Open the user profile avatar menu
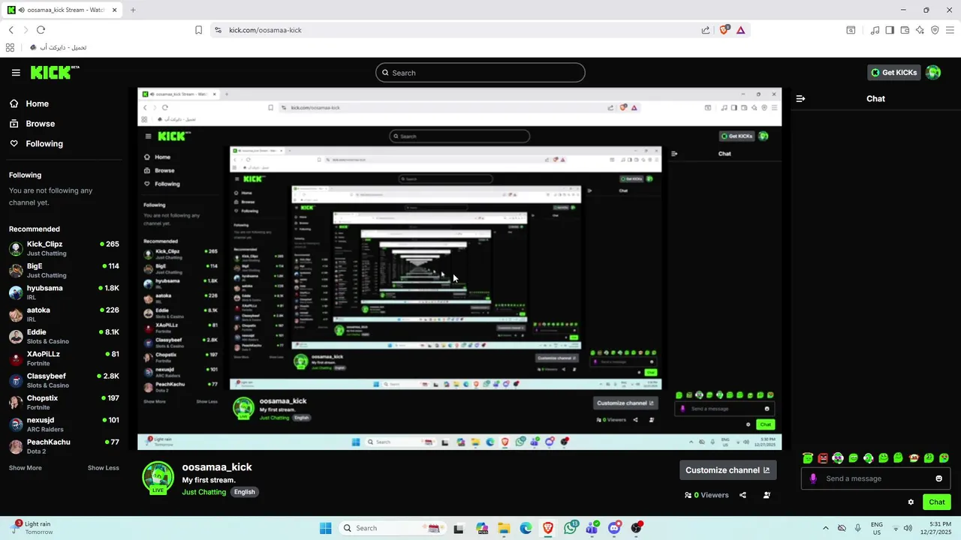Viewport: 961px width, 540px height. [933, 73]
